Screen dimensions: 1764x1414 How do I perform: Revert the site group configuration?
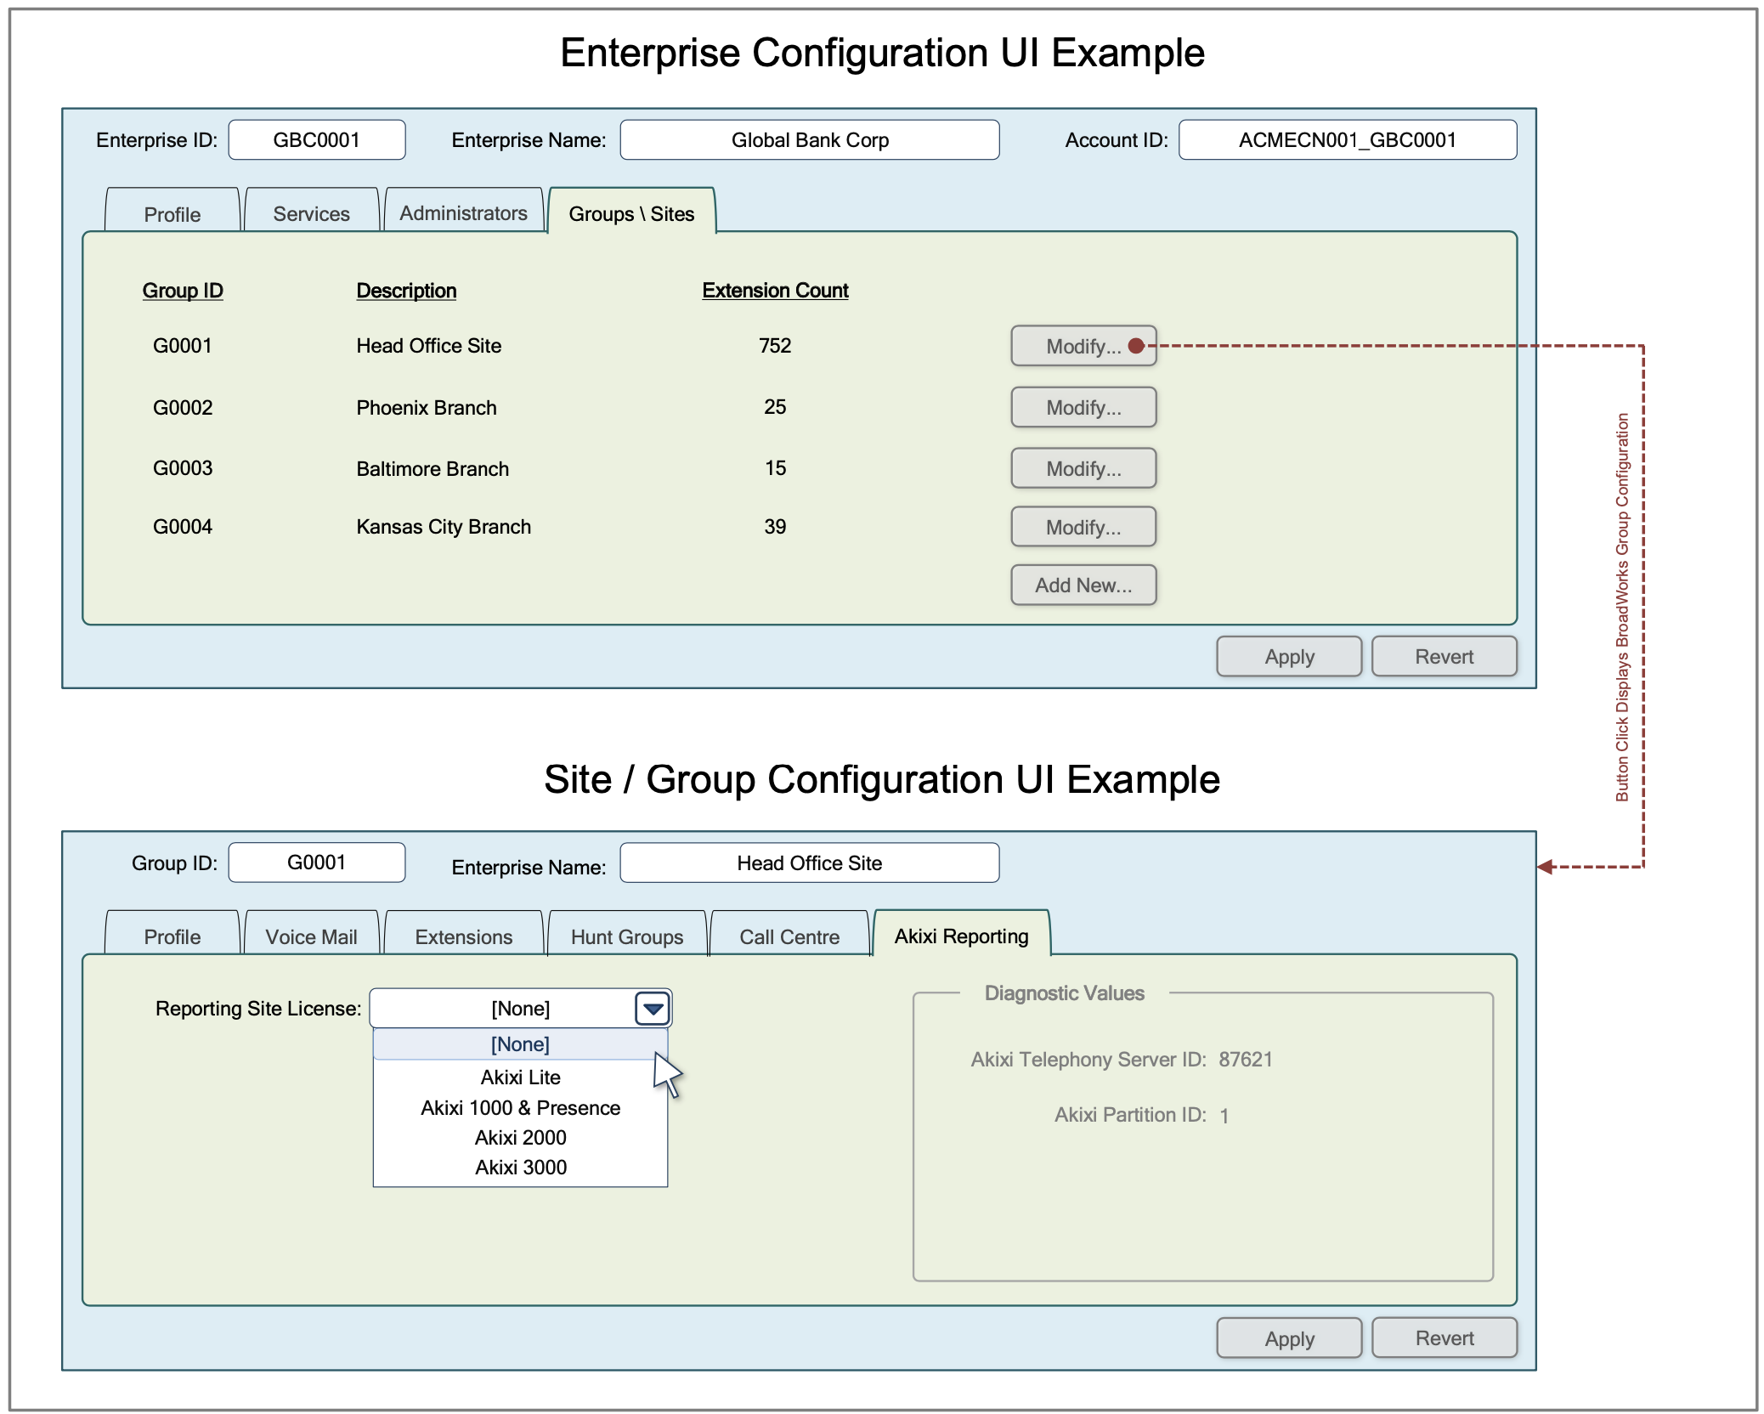[x=1444, y=1338]
